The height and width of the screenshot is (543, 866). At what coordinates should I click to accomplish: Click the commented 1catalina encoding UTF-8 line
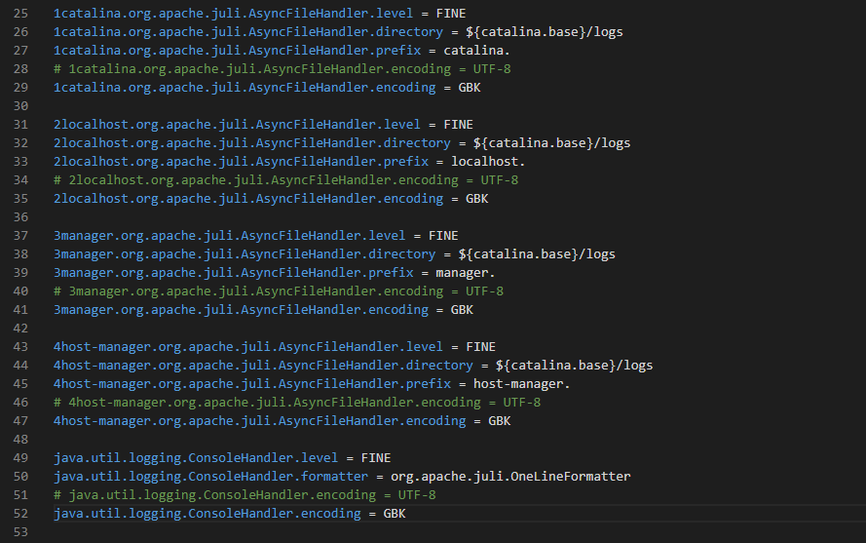[x=282, y=69]
